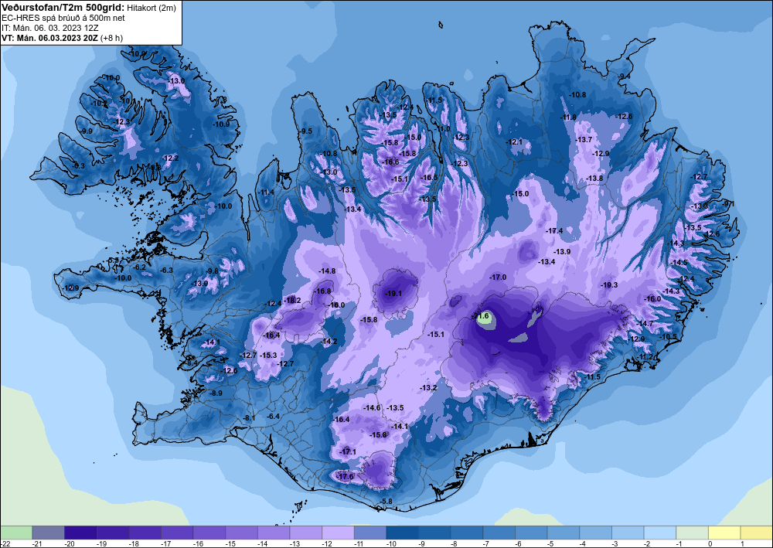Click the dark blue legend swatch between -10 and -9
Image resolution: width=773 pixels, height=548 pixels.
pos(402,533)
